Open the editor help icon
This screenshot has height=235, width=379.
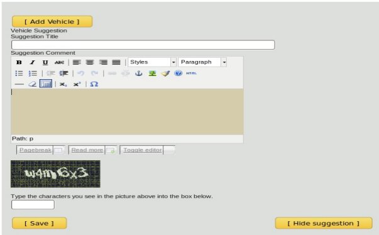click(178, 73)
